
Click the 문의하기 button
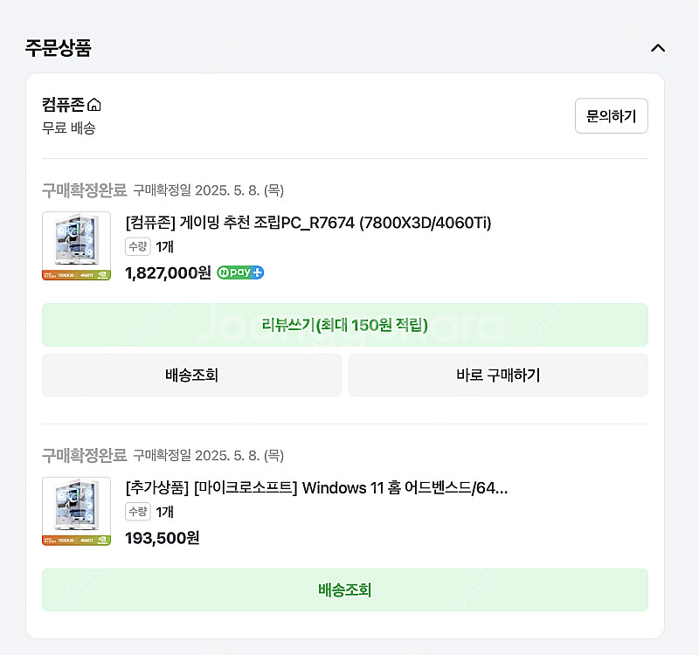pyautogui.click(x=611, y=116)
